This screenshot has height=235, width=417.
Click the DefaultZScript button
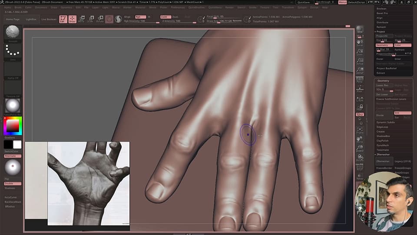(x=357, y=2)
